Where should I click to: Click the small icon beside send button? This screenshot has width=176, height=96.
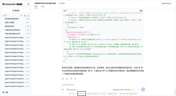138,90
